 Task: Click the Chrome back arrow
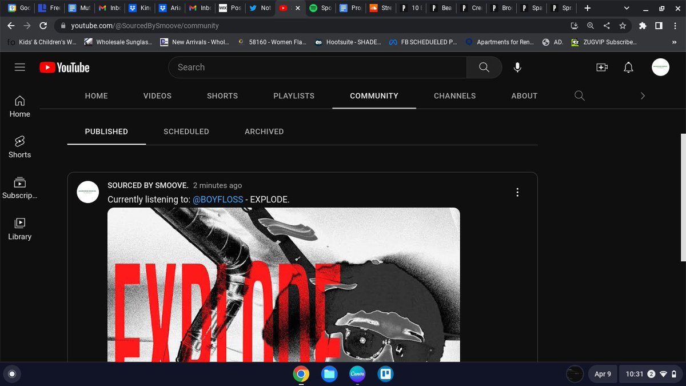click(x=11, y=26)
